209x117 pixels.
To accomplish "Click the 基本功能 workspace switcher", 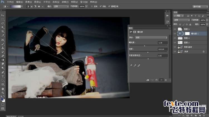I will [200, 6].
